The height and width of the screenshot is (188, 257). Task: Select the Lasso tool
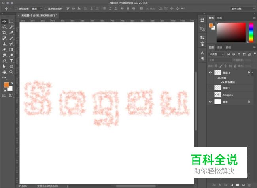click(4, 27)
